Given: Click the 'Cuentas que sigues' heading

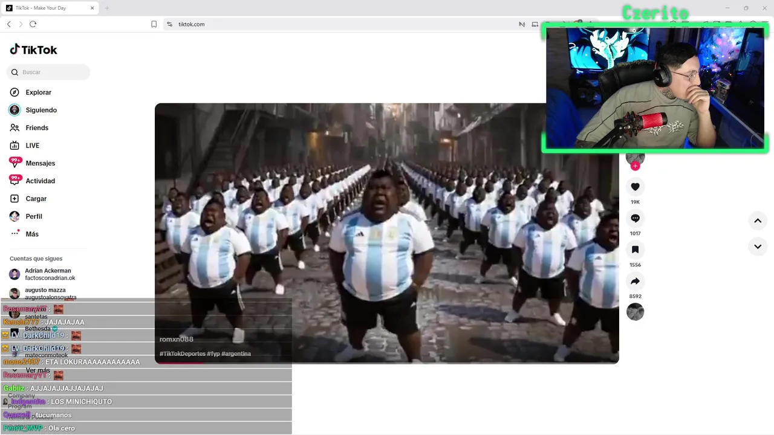Looking at the screenshot, I should [x=36, y=259].
